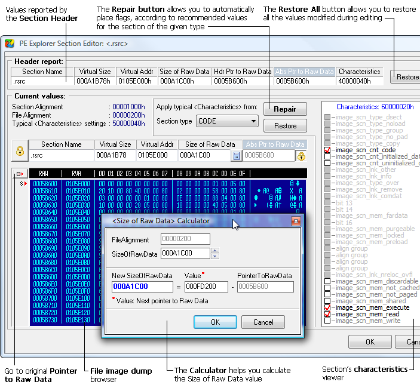Click the Virtual Size field 000A1B78
The width and height of the screenshot is (420, 388).
tap(116, 156)
